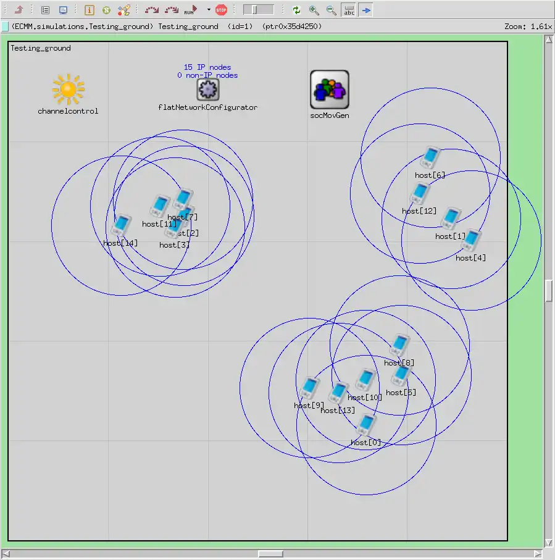Image resolution: width=555 pixels, height=560 pixels.
Task: Select the host[6] device node
Action: coord(430,157)
